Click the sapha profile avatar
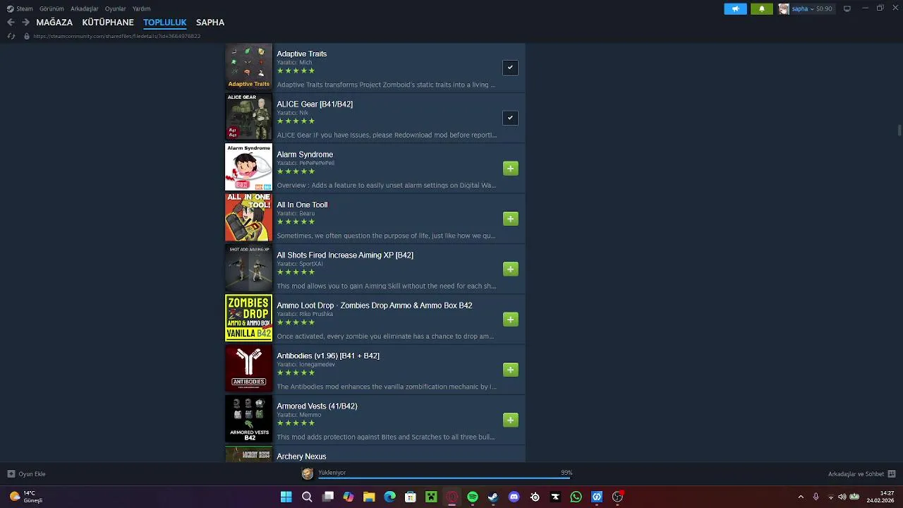The image size is (903, 508). tap(784, 9)
